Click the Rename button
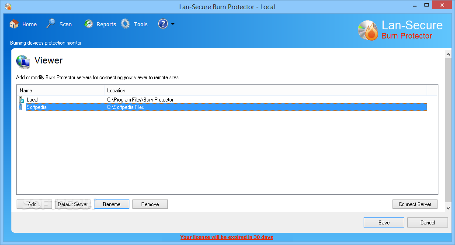The image size is (455, 245). (111, 204)
